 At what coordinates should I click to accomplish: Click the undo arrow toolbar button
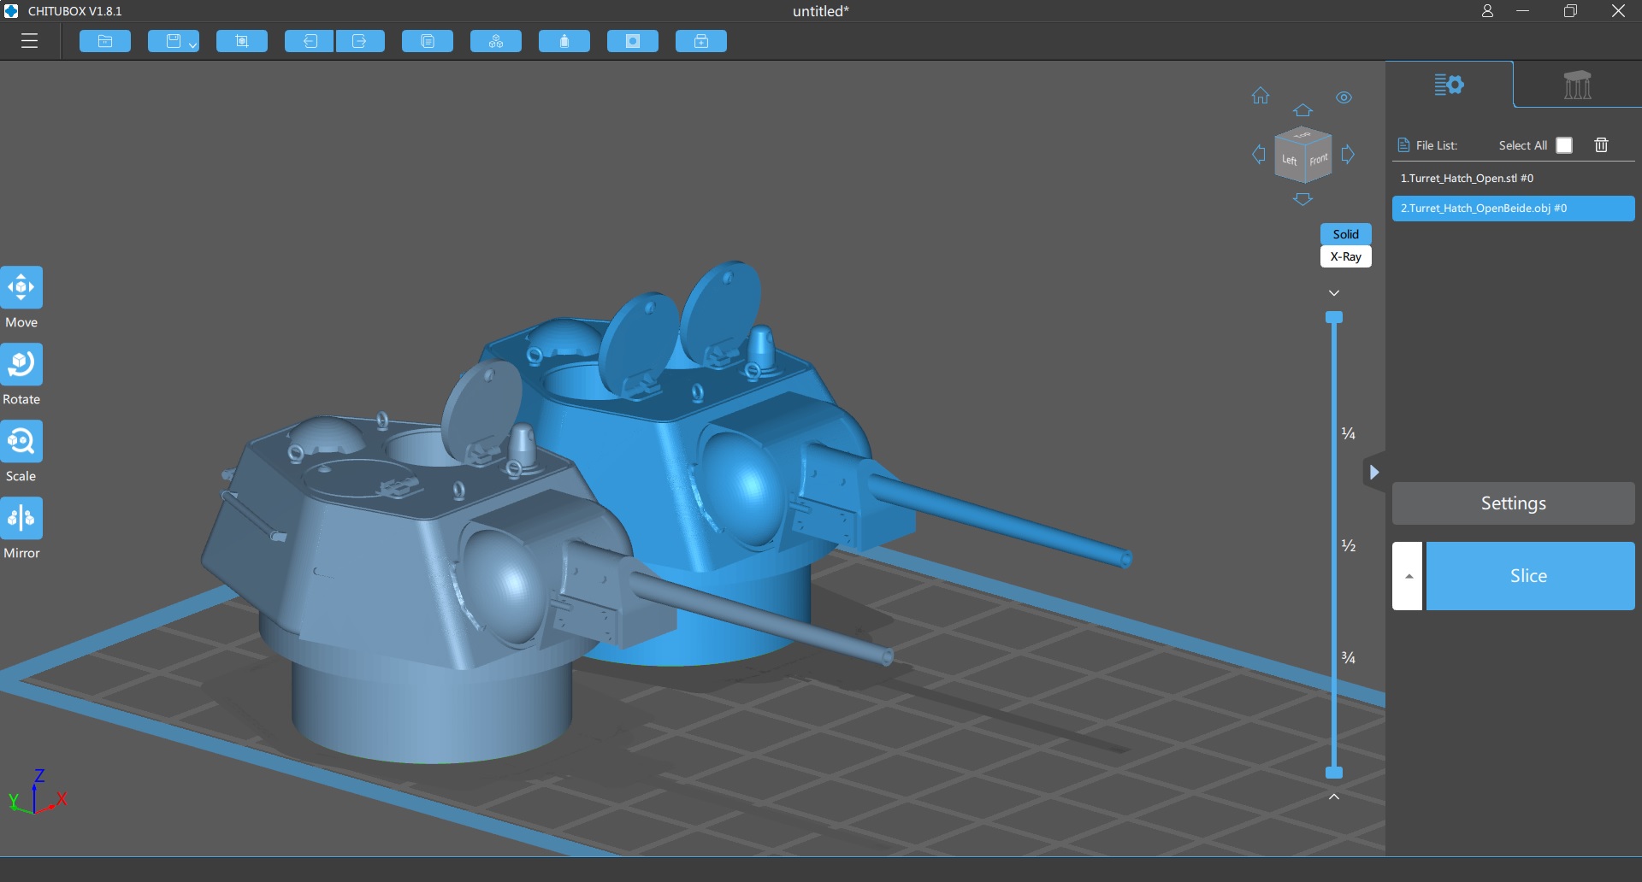[310, 41]
